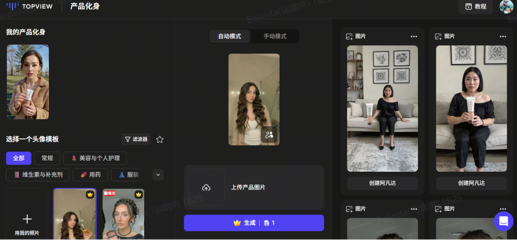This screenshot has width=517, height=240.
Task: Open three-dot menu of first image card
Action: (x=414, y=36)
